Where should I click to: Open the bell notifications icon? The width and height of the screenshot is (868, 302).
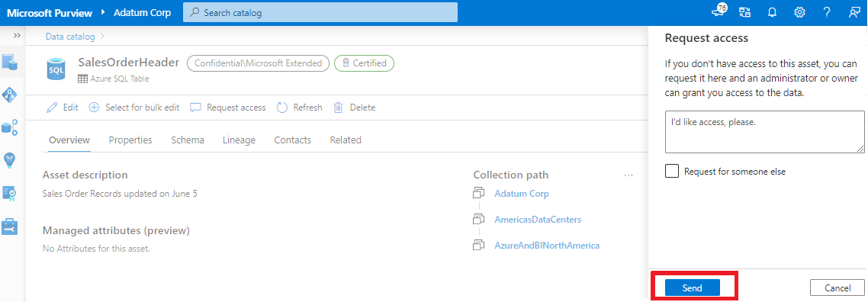(x=772, y=13)
